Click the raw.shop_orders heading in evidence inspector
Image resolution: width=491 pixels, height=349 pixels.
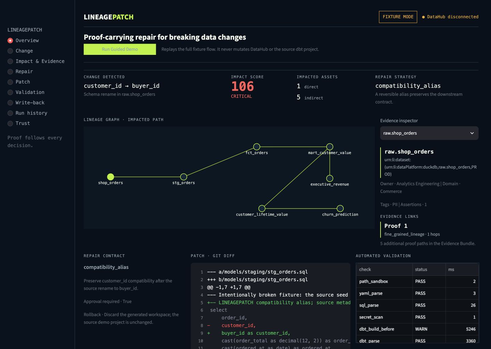(x=409, y=152)
